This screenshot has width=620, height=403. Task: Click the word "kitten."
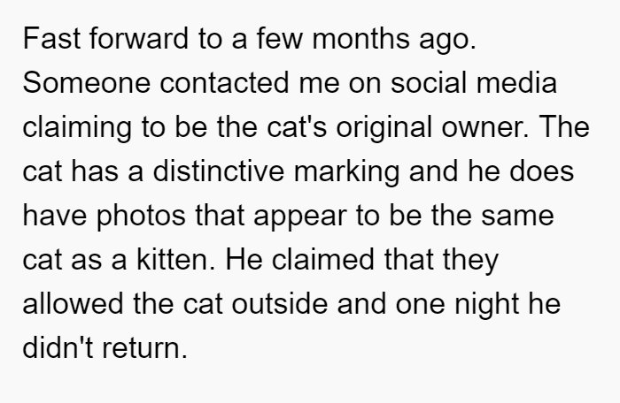[x=176, y=260]
